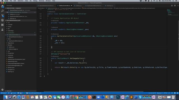The image size is (179, 100).
Task: Open the Explorer view in activity bar
Action: [3, 6]
